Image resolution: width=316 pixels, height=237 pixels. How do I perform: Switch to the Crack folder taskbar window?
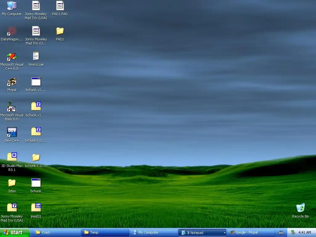(x=57, y=232)
